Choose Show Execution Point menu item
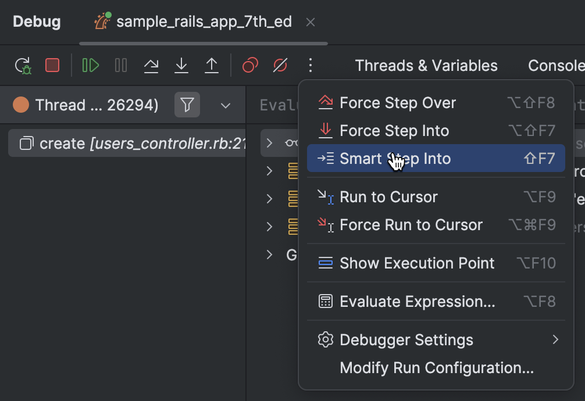Screen dimensions: 585x401 pyautogui.click(x=436, y=263)
